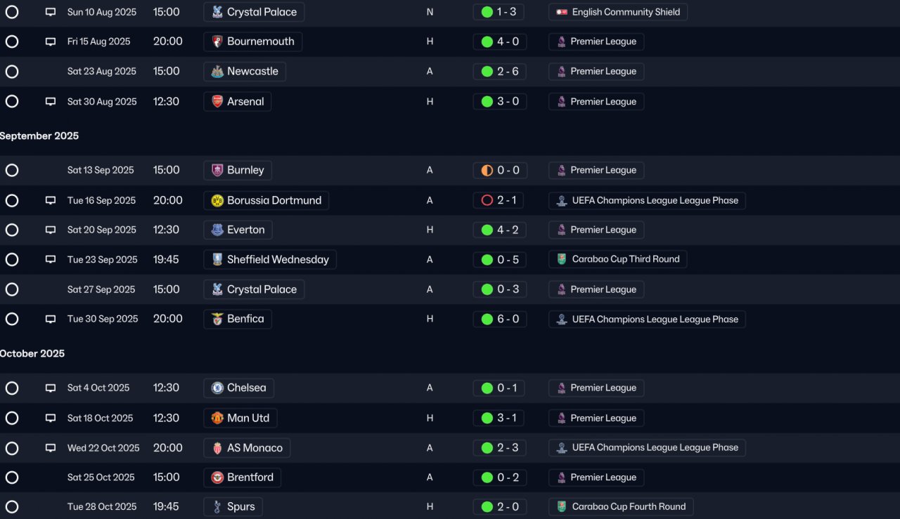Image resolution: width=900 pixels, height=519 pixels.
Task: Click the Borussia Dortmund club badge
Action: [x=217, y=201]
